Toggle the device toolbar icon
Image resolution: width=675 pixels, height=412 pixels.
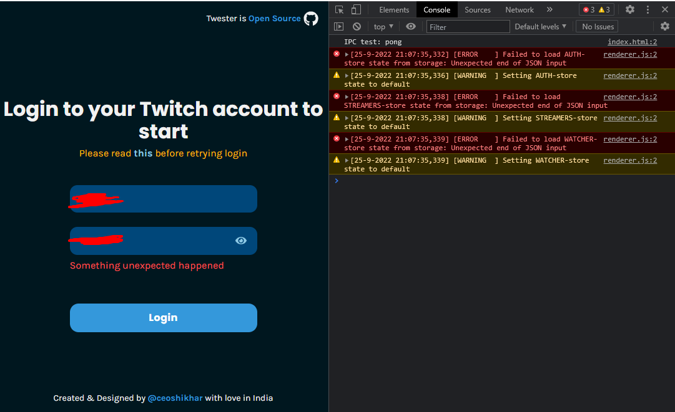point(356,9)
